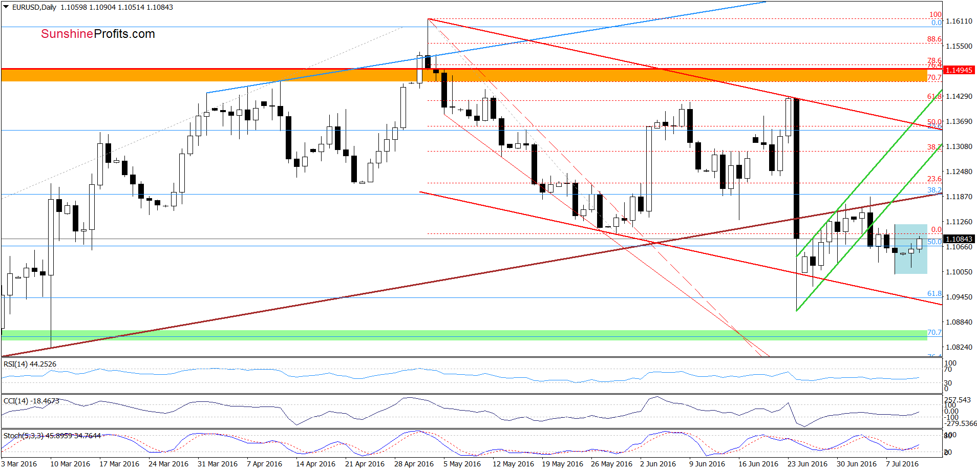Screen dimensions: 977x471
Task: Click the 23 Jun 2016 date label
Action: tap(808, 464)
